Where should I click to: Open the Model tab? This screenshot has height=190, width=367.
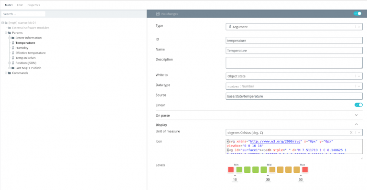click(x=9, y=5)
